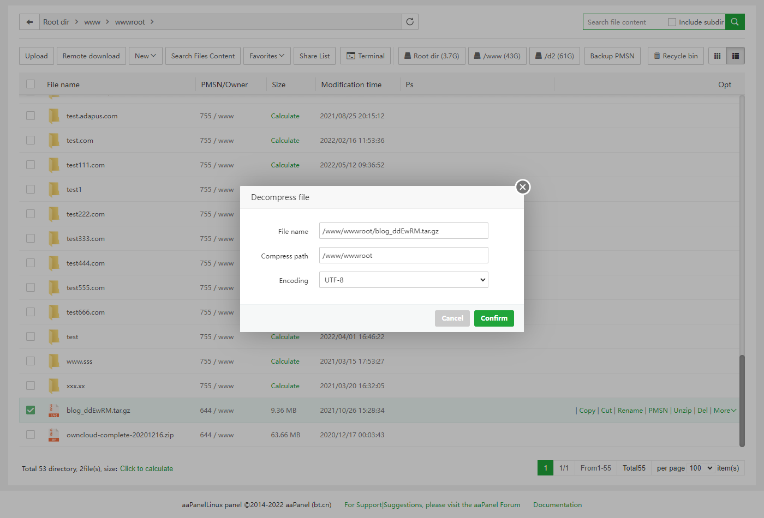764x518 pixels.
Task: Click the Compress path input field
Action: [403, 255]
